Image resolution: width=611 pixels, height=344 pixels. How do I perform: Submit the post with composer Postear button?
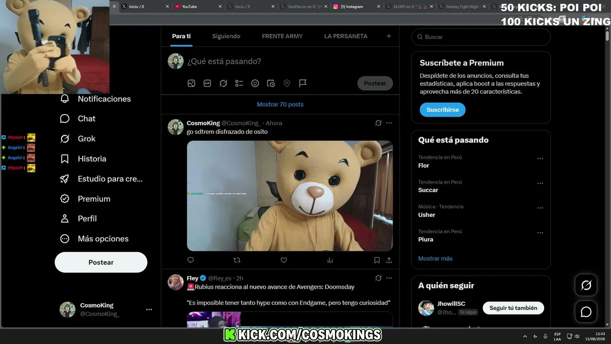click(x=375, y=83)
